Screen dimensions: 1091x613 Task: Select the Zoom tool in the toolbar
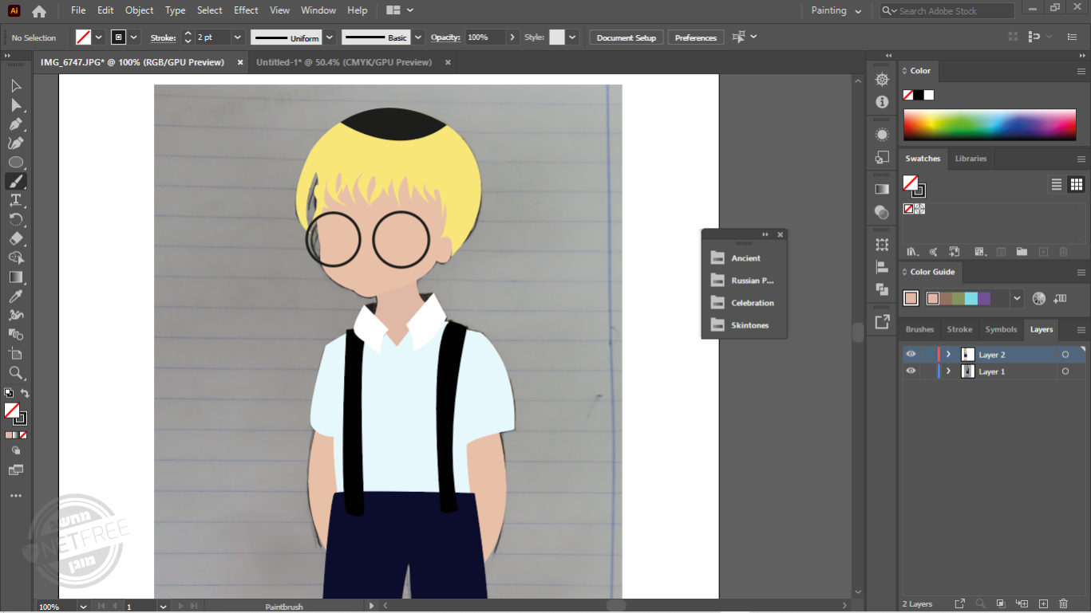(x=15, y=372)
